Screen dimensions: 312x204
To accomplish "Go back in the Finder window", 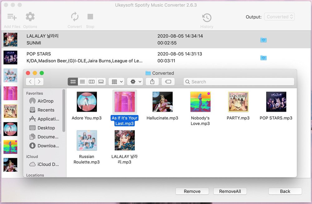I will 30,82.
